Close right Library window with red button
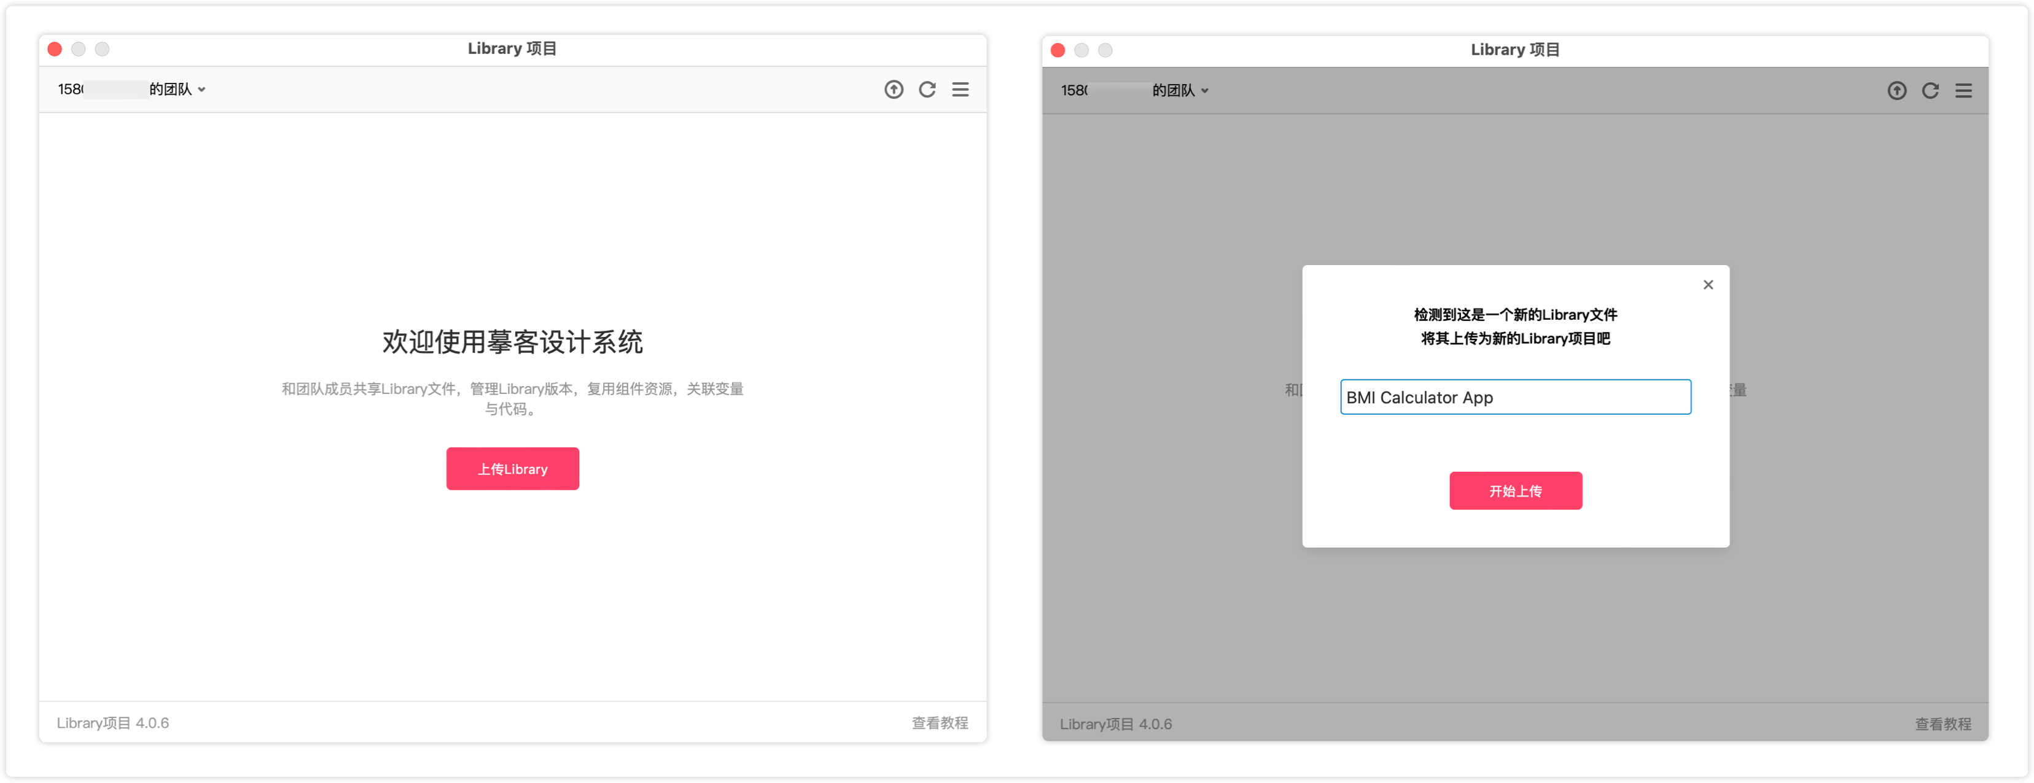 1058,50
